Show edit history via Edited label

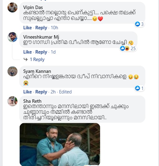coord(65,92)
